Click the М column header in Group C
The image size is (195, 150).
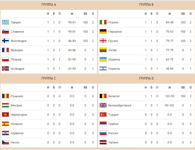tap(72, 87)
